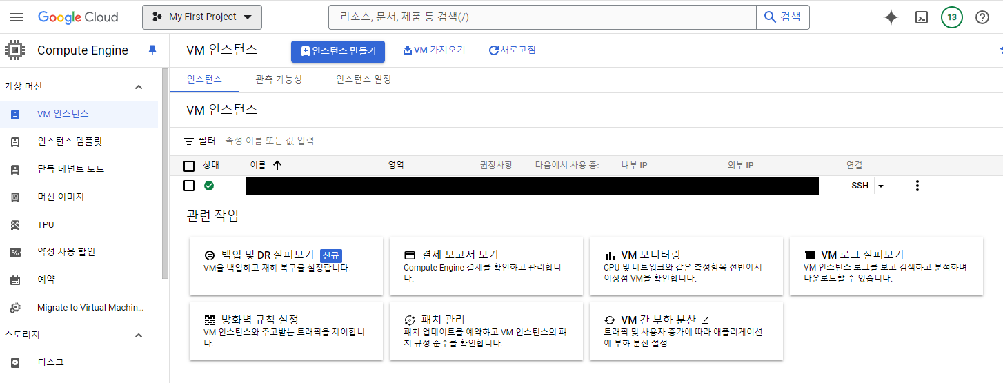The width and height of the screenshot is (1003, 383).
Task: Connect using the SSH button
Action: tap(860, 186)
